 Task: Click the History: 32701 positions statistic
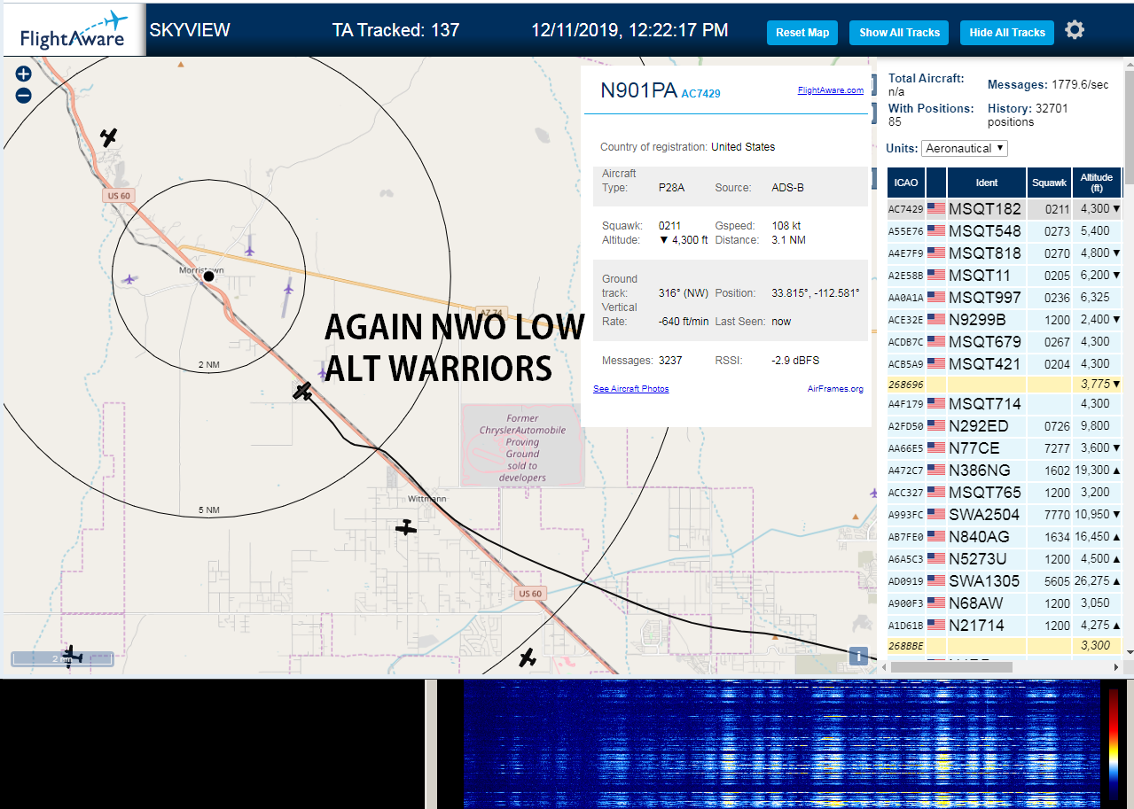(1028, 114)
